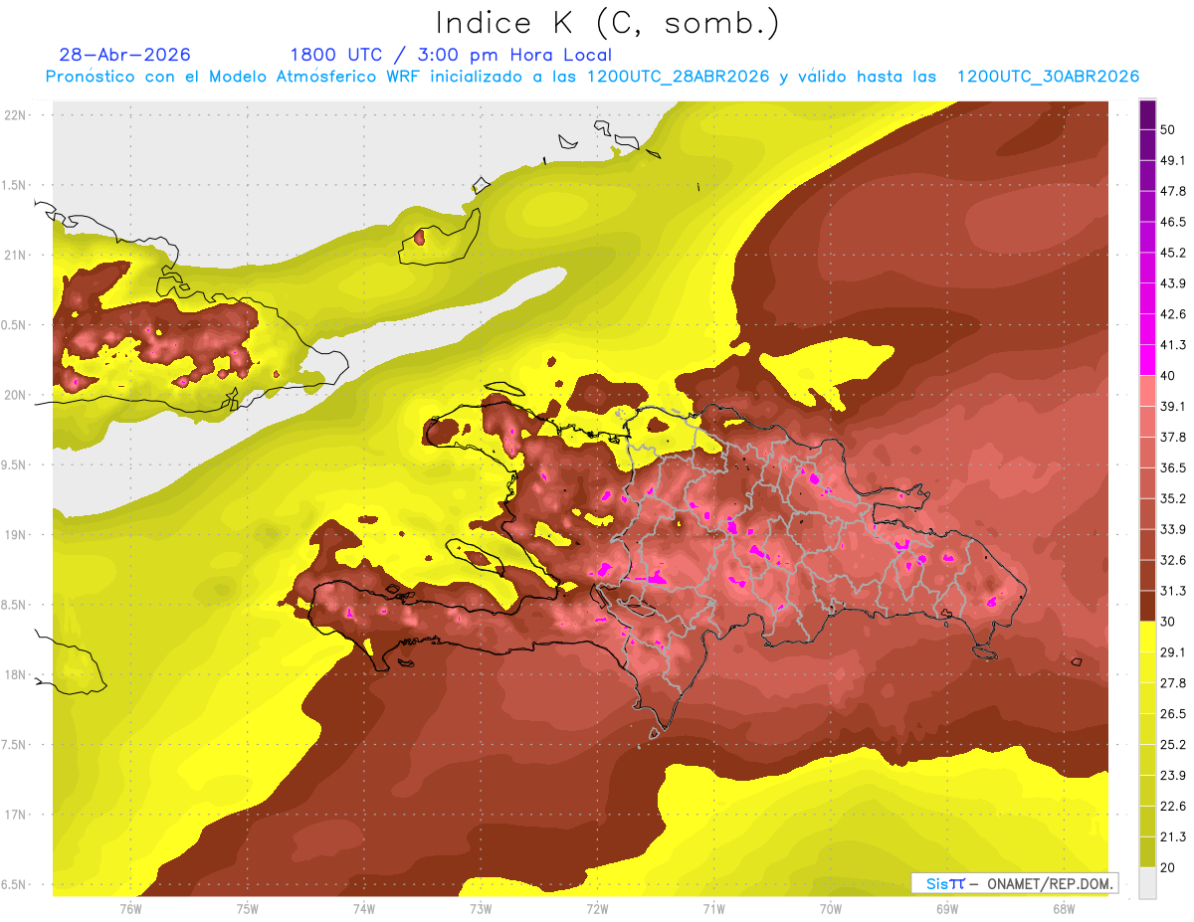Click the 68W longitude axis label
1194x922 pixels.
1064,908
